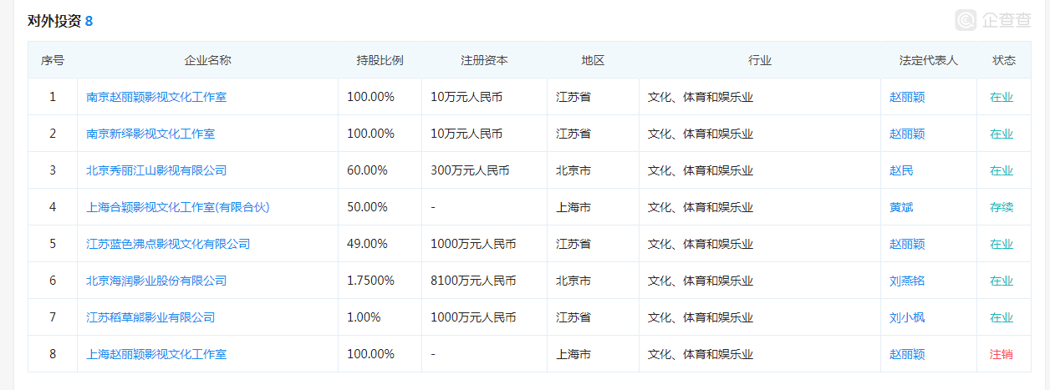The image size is (1050, 390).
Task: Click 100.00% in 南京新绎 row
Action: click(370, 134)
